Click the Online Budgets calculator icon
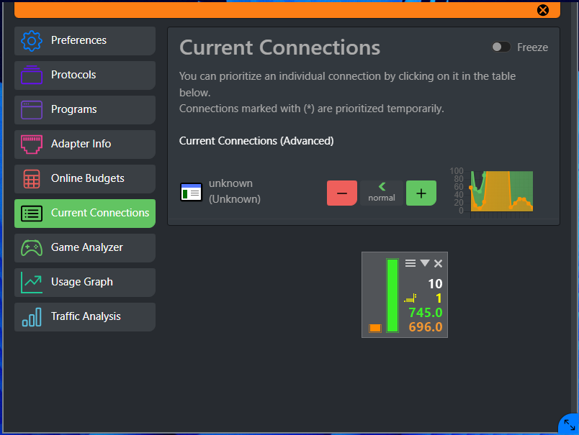Screen dimensions: 579x435 32,179
